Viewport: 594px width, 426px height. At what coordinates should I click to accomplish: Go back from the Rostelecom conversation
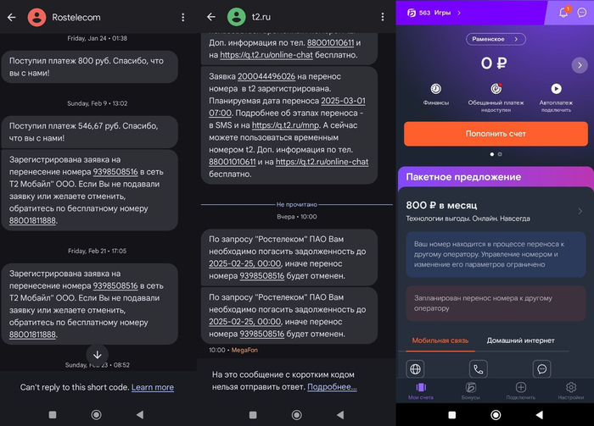coord(11,17)
